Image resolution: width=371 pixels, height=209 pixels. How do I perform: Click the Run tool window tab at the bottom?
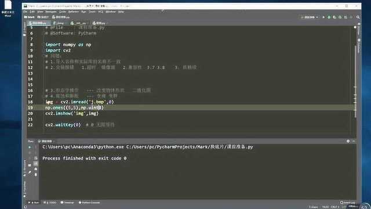tap(34, 203)
